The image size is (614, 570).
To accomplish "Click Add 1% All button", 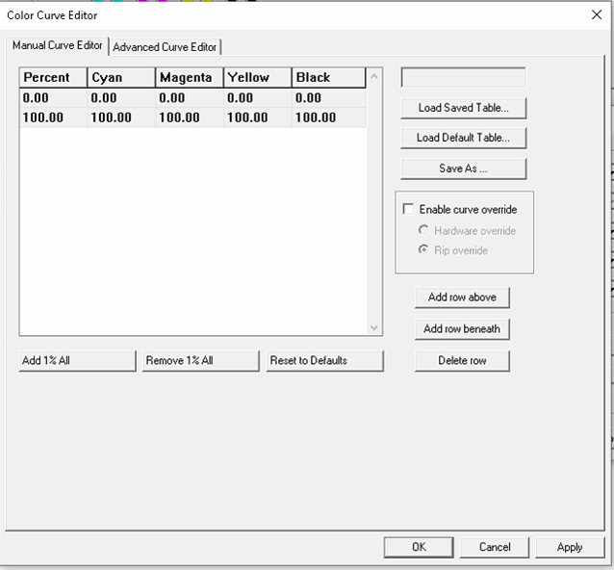I will point(77,361).
